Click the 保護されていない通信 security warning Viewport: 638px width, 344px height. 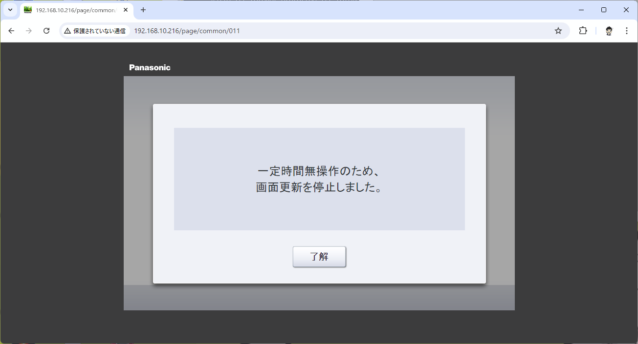[x=95, y=31]
